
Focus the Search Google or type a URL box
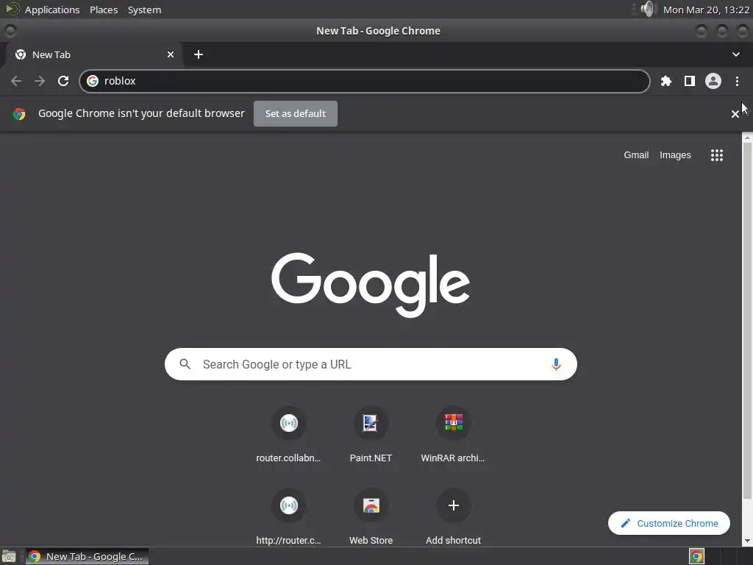[371, 364]
